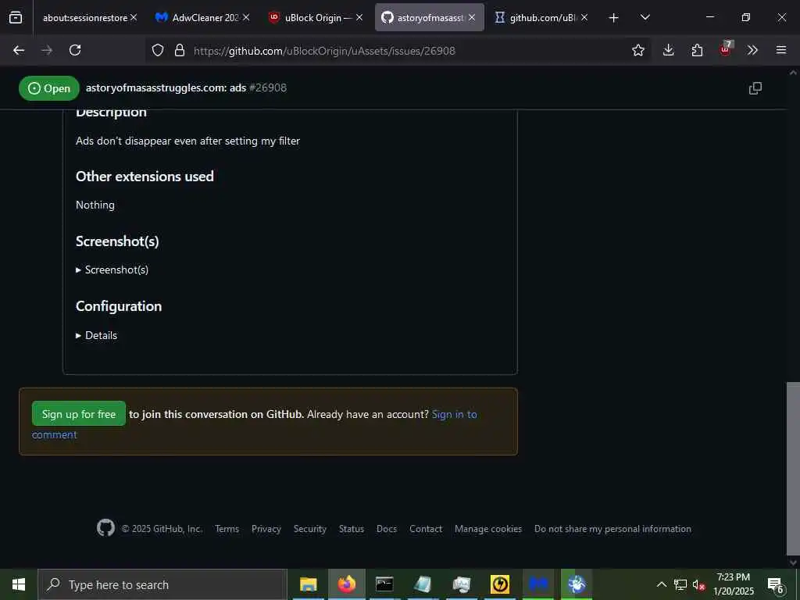Image resolution: width=800 pixels, height=600 pixels.
Task: Click the 'Nothing' text under extensions
Action: click(x=95, y=205)
